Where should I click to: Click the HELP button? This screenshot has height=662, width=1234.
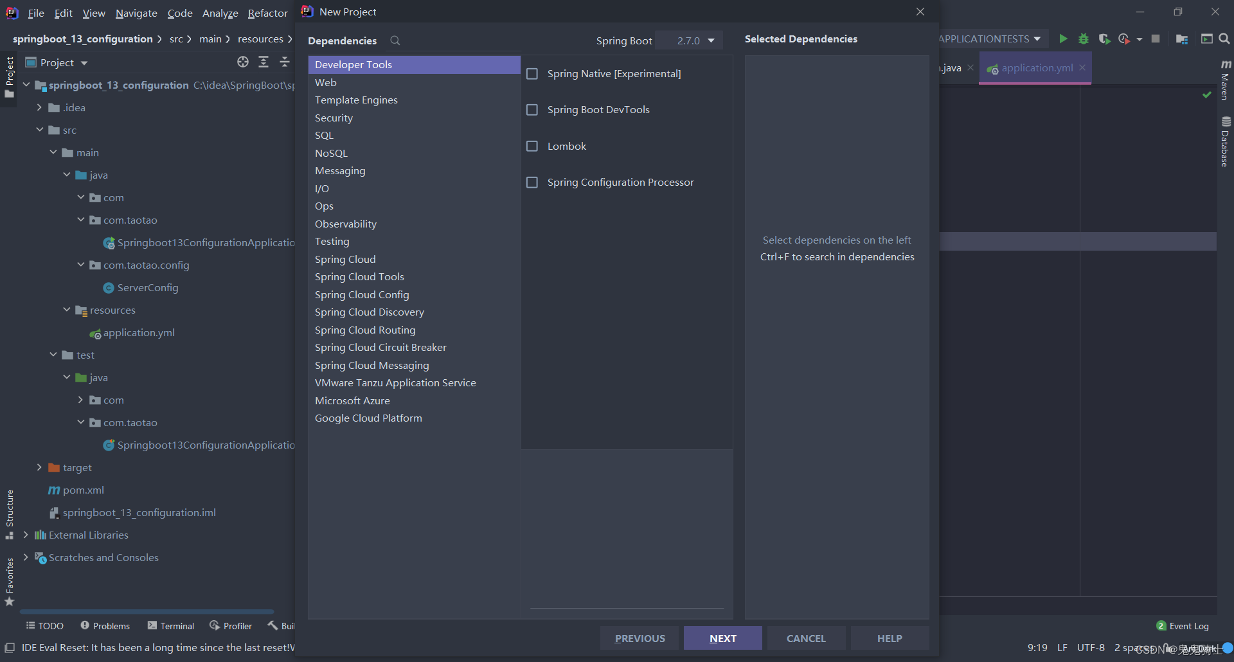pyautogui.click(x=890, y=638)
